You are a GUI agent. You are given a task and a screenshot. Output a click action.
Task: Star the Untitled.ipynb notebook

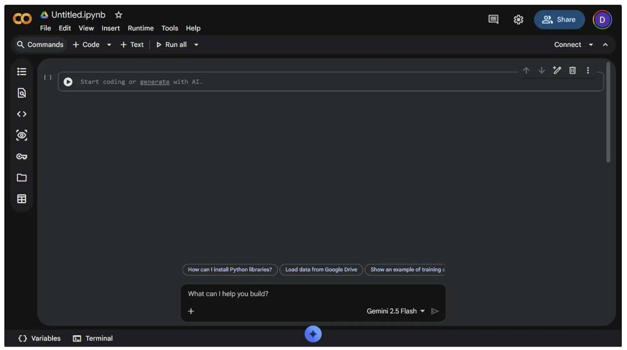pyautogui.click(x=118, y=15)
